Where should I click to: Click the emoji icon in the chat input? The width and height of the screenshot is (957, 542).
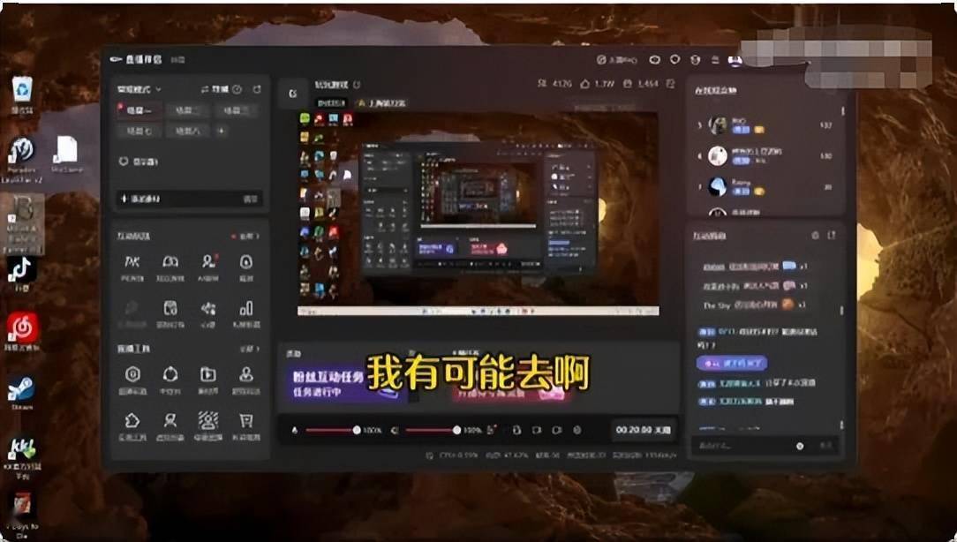(x=800, y=446)
